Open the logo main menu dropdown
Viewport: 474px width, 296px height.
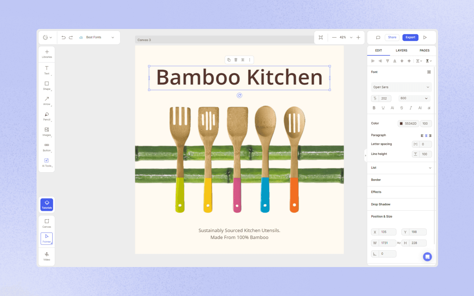(x=47, y=37)
